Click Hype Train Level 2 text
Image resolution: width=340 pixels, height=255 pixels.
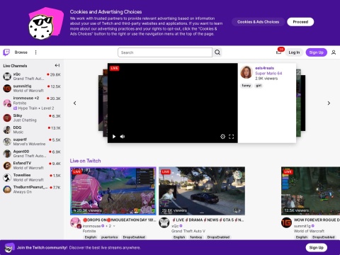[36, 108]
